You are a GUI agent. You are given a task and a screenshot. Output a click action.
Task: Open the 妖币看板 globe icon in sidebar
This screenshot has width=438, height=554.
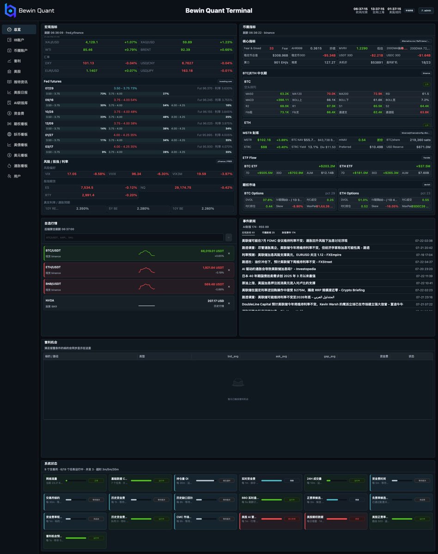tap(9, 134)
